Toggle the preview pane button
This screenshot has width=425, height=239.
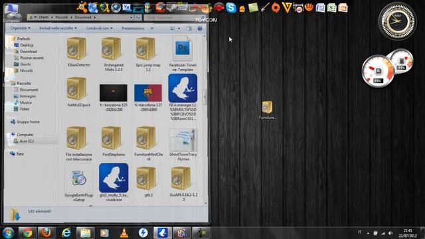[x=189, y=29]
